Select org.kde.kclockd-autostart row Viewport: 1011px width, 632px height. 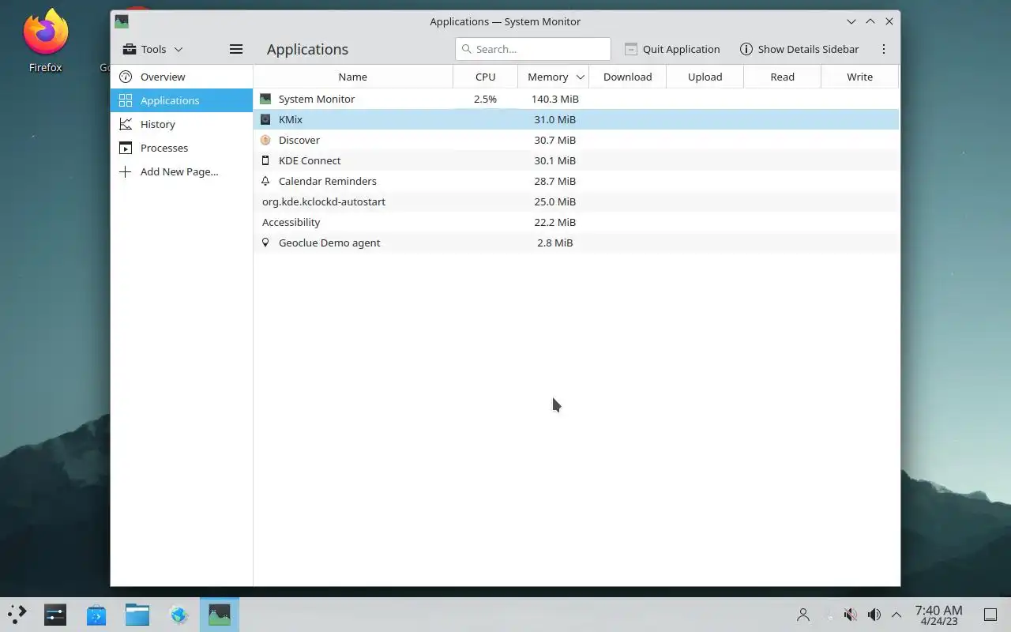point(576,201)
